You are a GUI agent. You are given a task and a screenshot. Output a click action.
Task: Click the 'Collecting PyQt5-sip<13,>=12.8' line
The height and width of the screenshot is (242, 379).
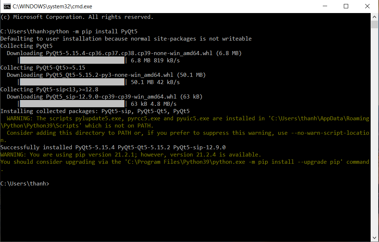pos(49,89)
